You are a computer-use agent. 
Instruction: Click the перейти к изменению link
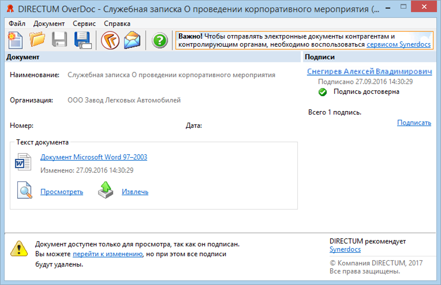(108, 254)
